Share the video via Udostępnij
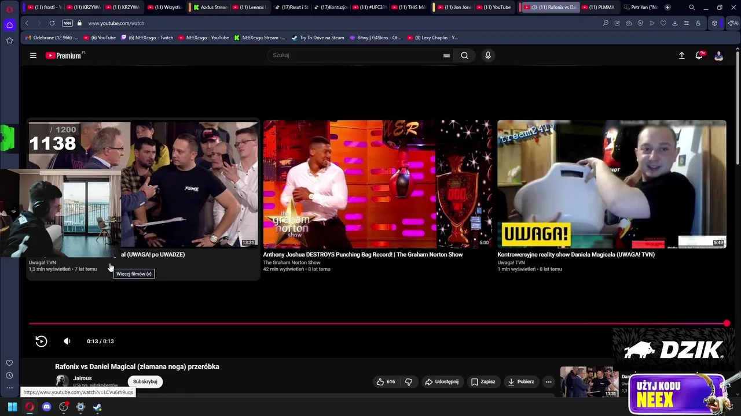The width and height of the screenshot is (741, 416). 442,382
